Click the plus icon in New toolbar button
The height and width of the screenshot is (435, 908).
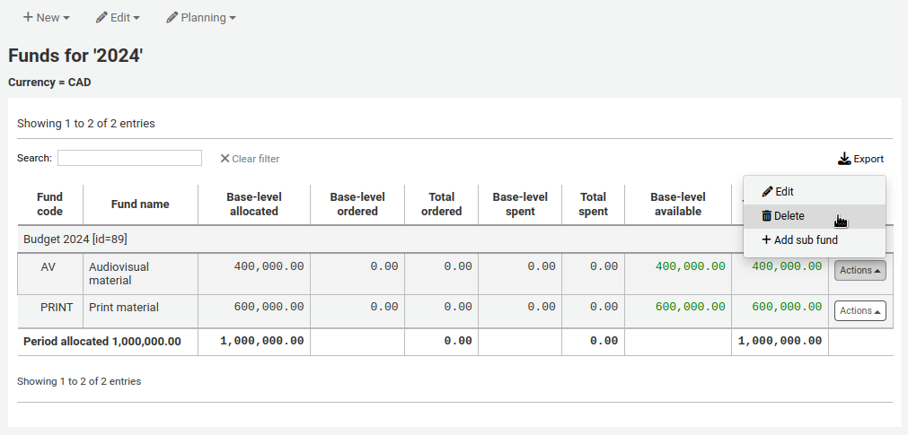point(28,17)
